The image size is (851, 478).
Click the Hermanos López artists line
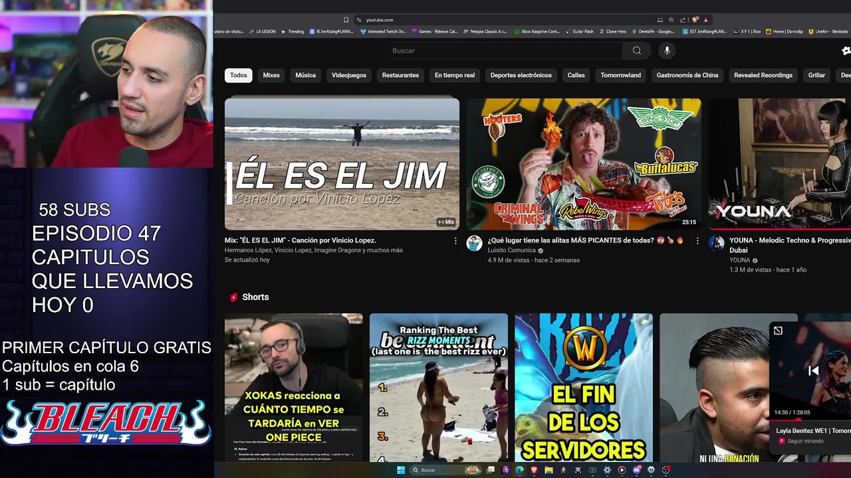314,250
